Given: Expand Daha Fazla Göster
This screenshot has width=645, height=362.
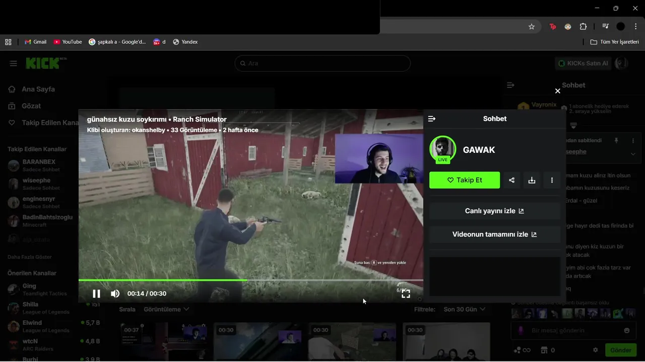Looking at the screenshot, I should 30,257.
